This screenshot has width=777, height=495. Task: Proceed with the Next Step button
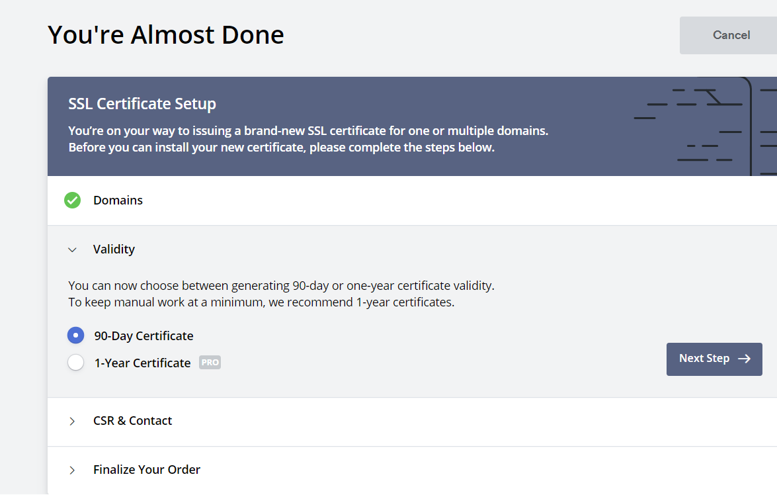[714, 359]
